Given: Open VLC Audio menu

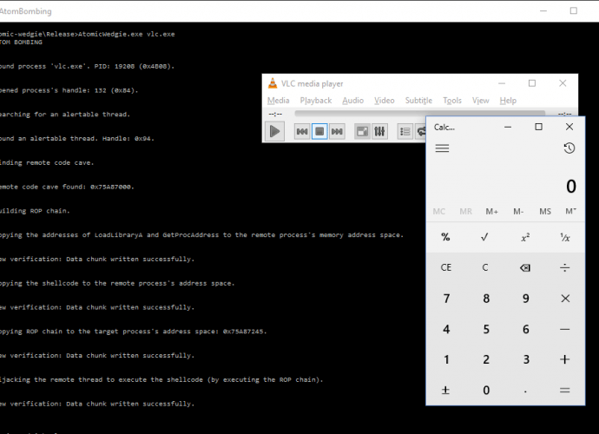Looking at the screenshot, I should pos(352,101).
